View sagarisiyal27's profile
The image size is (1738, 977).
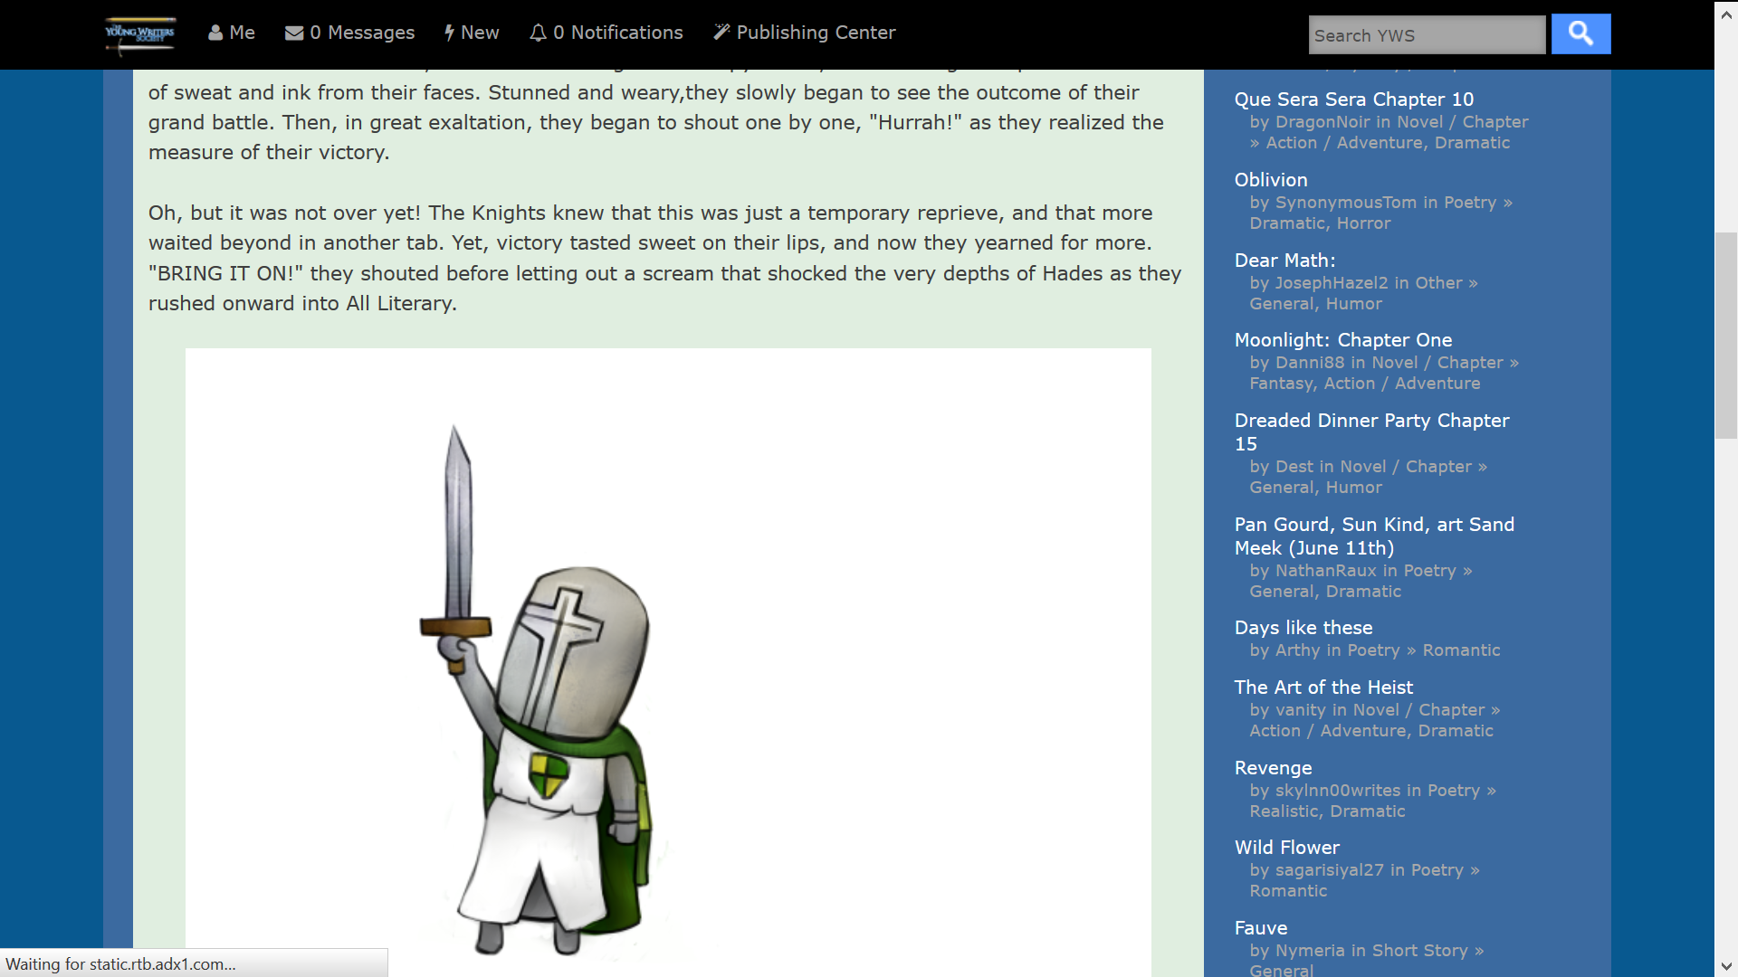pyautogui.click(x=1329, y=870)
